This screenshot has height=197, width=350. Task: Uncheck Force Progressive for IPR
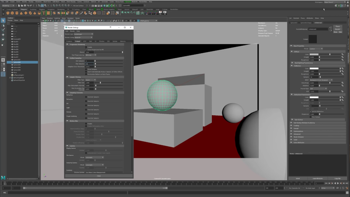coord(86,50)
